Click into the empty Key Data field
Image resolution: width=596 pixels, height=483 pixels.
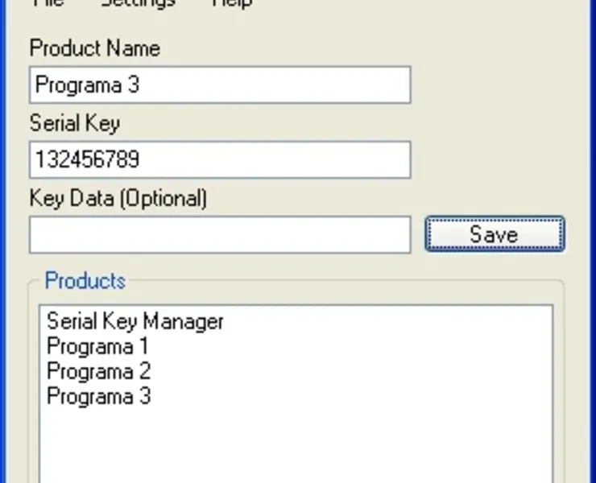[219, 234]
